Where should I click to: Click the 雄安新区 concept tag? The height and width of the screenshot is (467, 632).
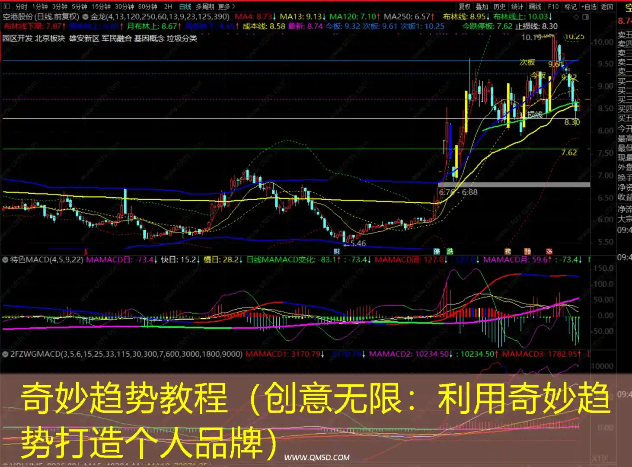84,38
